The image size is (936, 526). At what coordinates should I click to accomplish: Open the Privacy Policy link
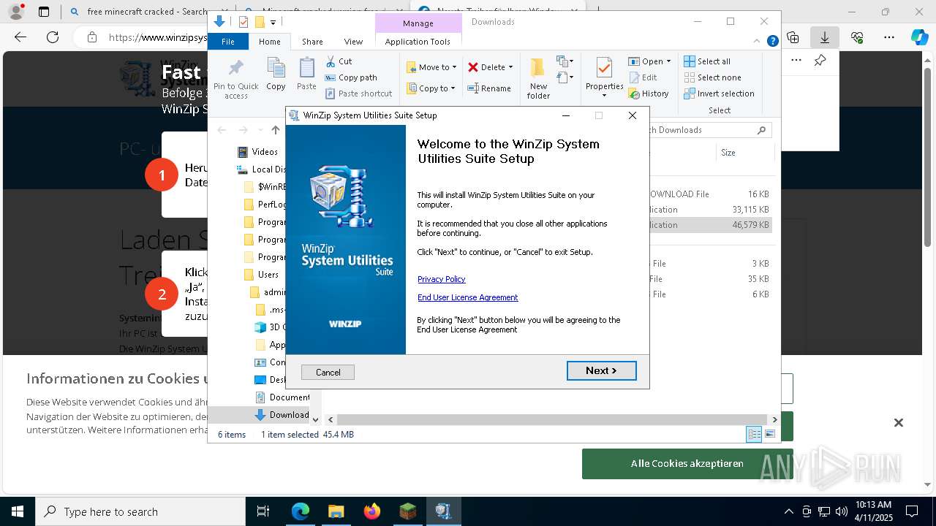(x=441, y=279)
